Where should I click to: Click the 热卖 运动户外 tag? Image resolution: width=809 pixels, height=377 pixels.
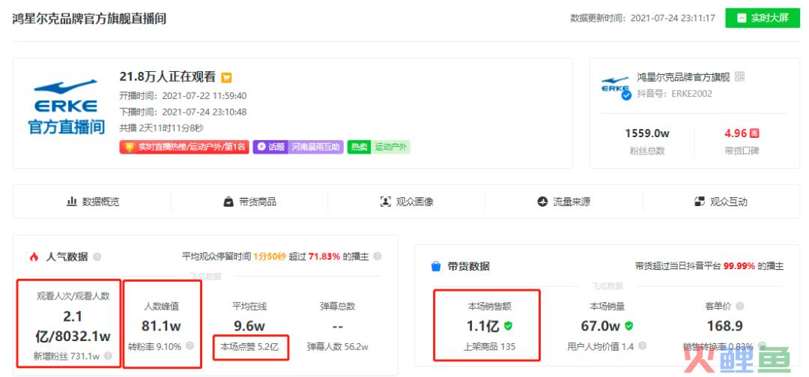tap(379, 147)
